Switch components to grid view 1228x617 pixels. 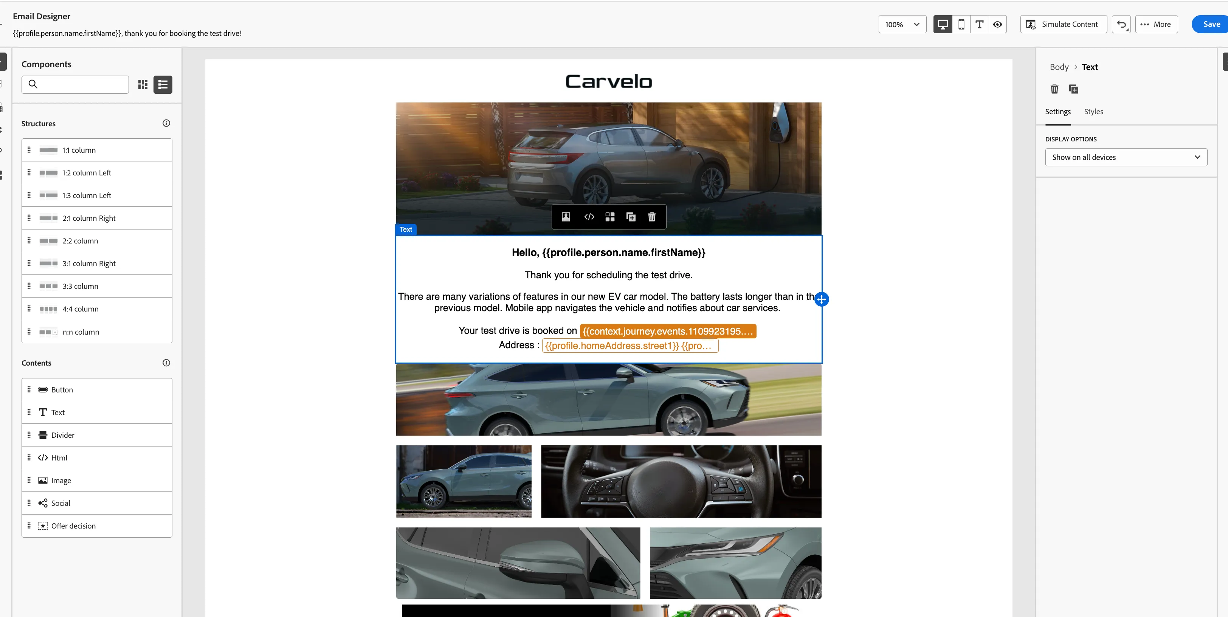click(x=143, y=84)
